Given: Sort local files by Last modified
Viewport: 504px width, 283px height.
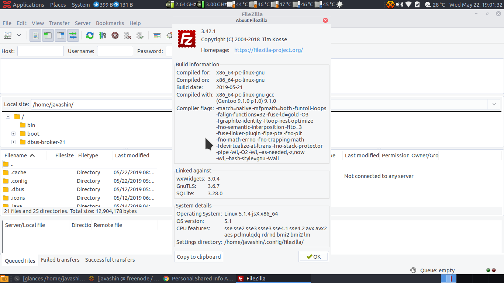Looking at the screenshot, I should point(135,156).
